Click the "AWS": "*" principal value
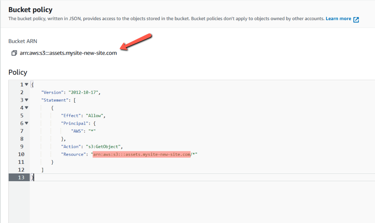Image resolution: width=375 pixels, height=223 pixels. 83,131
